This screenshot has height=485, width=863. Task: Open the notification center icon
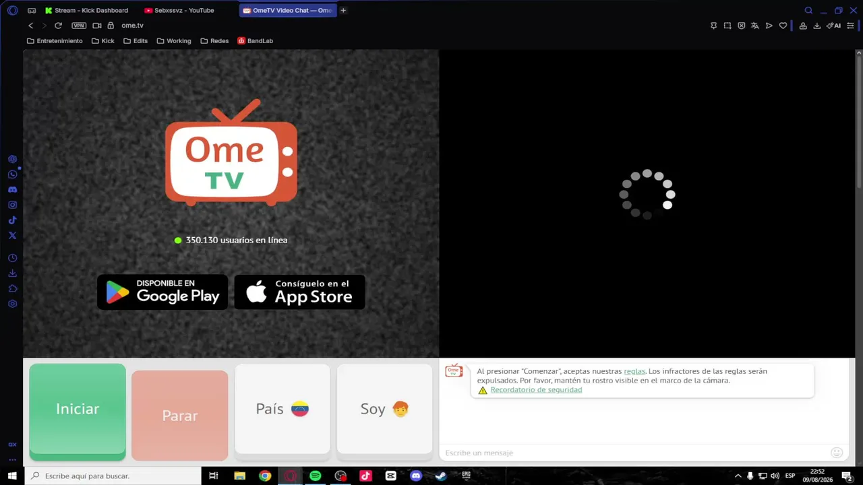[847, 476]
